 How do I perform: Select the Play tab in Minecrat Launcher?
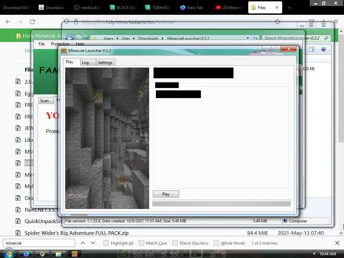70,62
